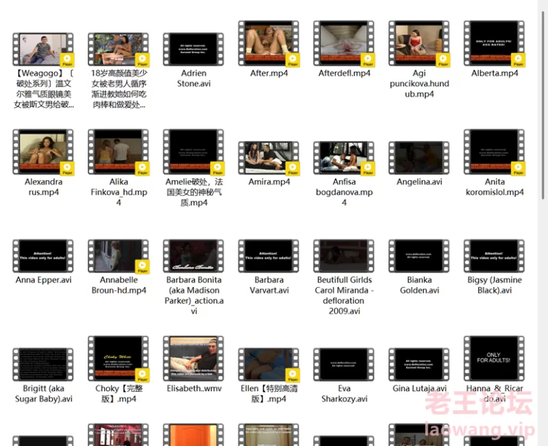Screen dimensions: 548x446
Task: Select the Gina Lutaja.avi video icon
Action: point(419,364)
